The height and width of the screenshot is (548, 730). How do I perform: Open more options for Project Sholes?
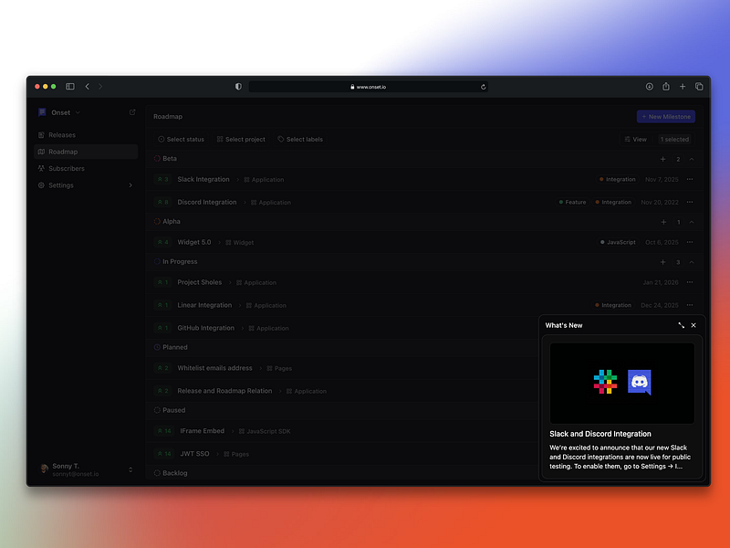tap(690, 282)
